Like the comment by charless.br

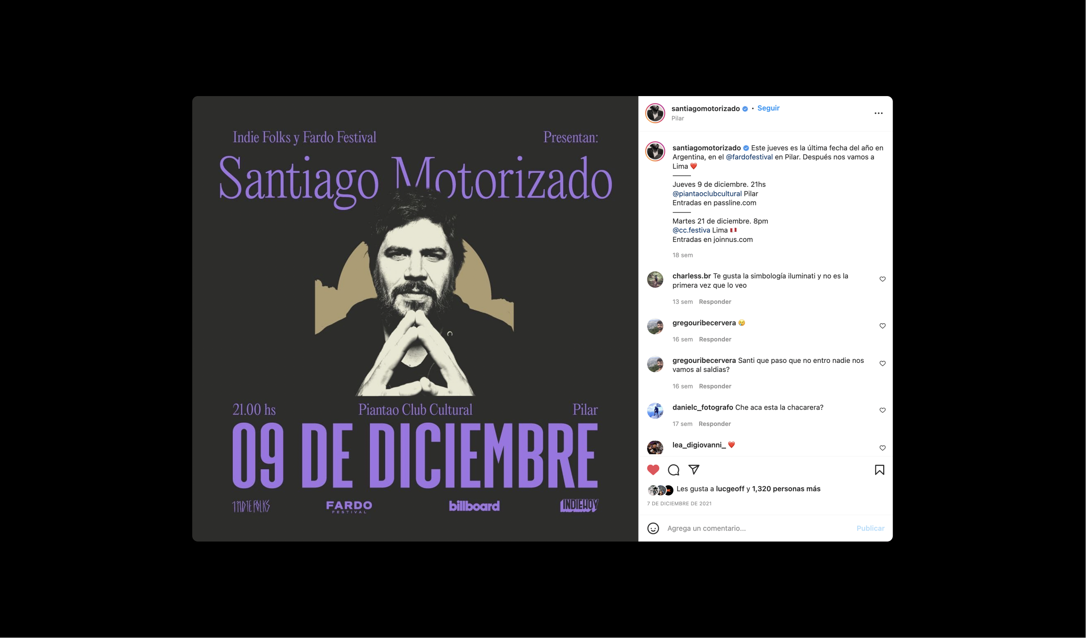tap(882, 279)
